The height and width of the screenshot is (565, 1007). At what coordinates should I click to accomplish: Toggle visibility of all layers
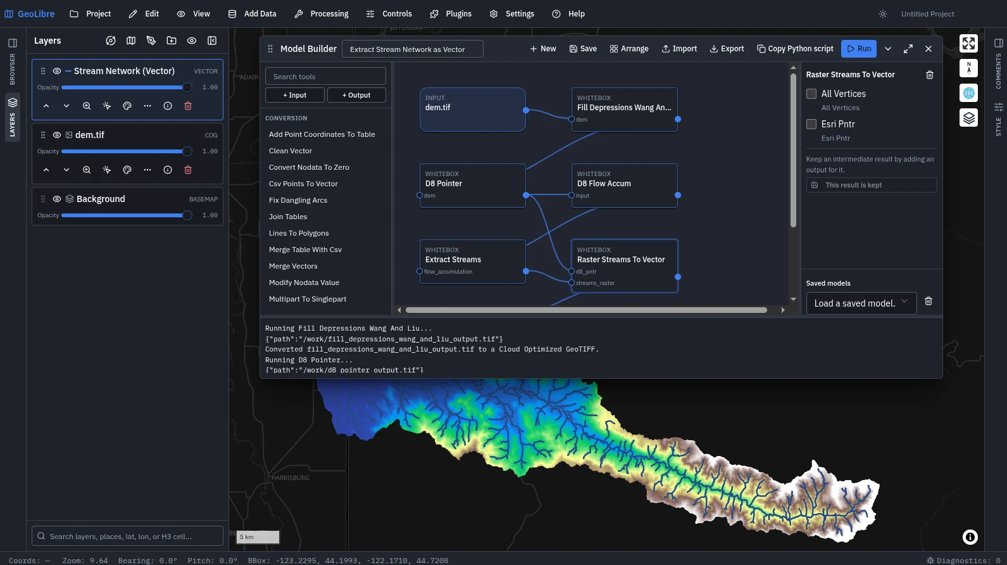coord(192,41)
